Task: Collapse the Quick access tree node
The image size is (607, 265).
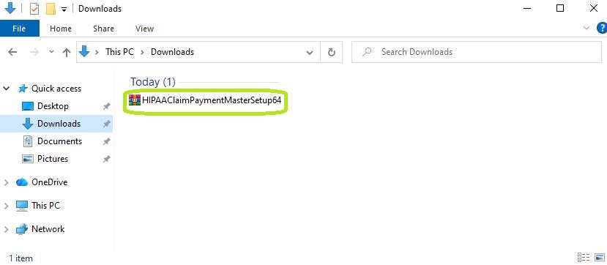Action: tap(6, 89)
